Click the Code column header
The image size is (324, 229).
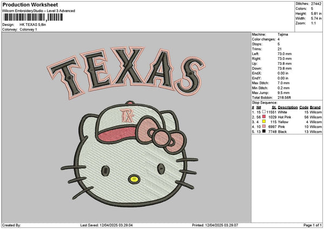304,106
